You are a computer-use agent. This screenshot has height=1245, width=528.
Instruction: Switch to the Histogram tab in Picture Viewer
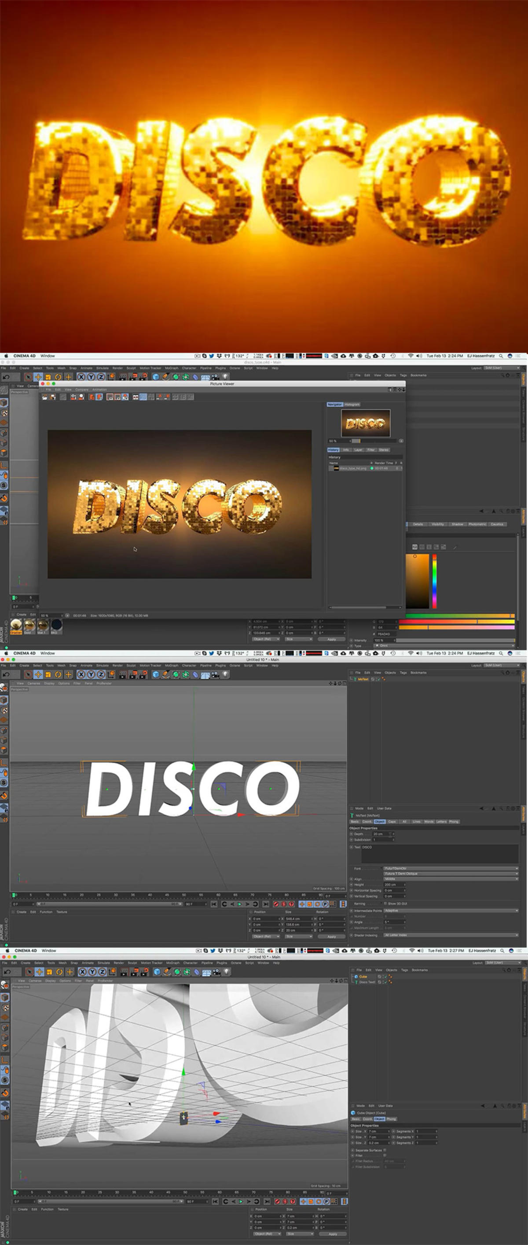click(352, 404)
